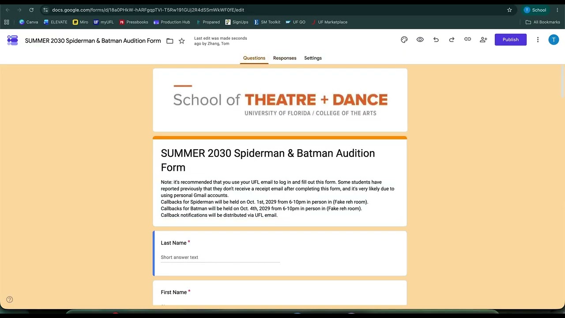
Task: Open the SignUps bookmark
Action: point(237,22)
